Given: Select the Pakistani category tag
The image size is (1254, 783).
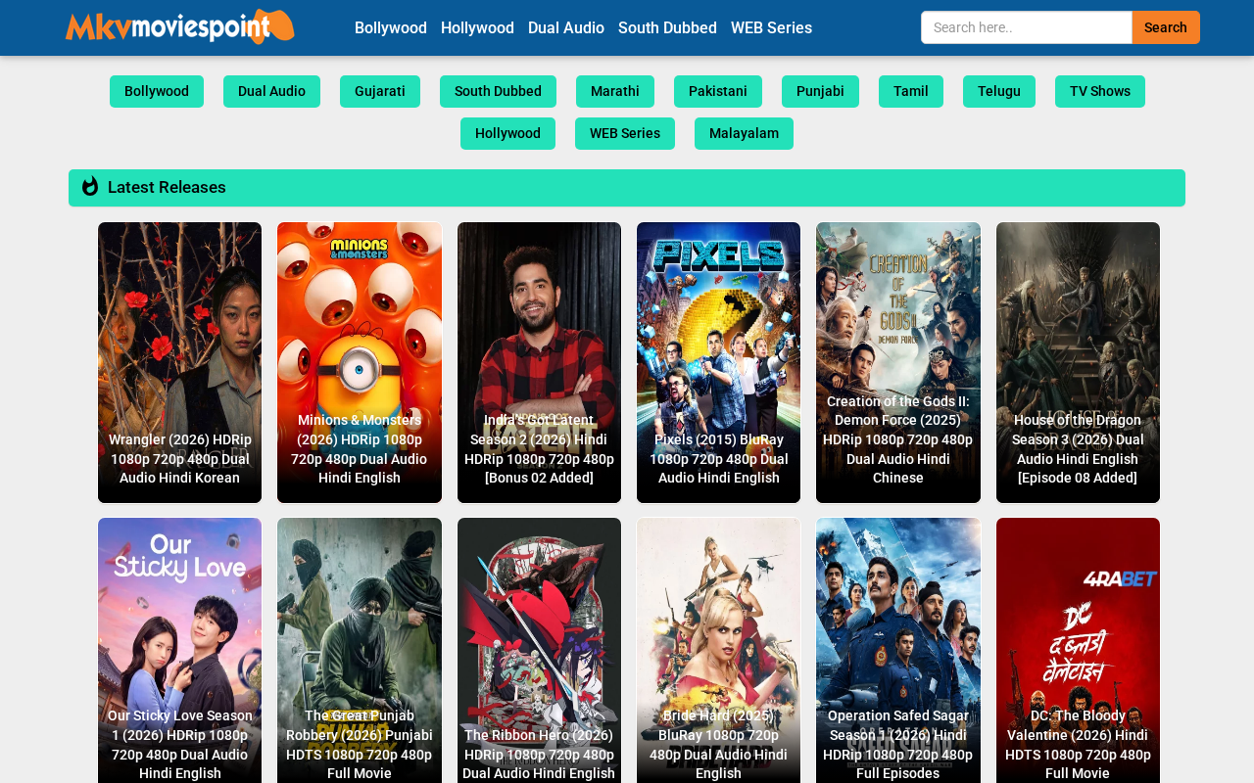Looking at the screenshot, I should [x=718, y=91].
